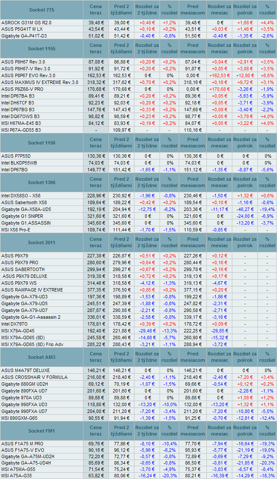This screenshot has height=479, width=277.
Task: Select 'ASUS Sabertooth X58' product name
Action: click(24, 202)
